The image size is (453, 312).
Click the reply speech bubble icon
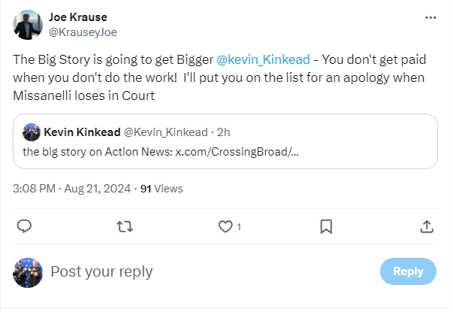tap(24, 226)
